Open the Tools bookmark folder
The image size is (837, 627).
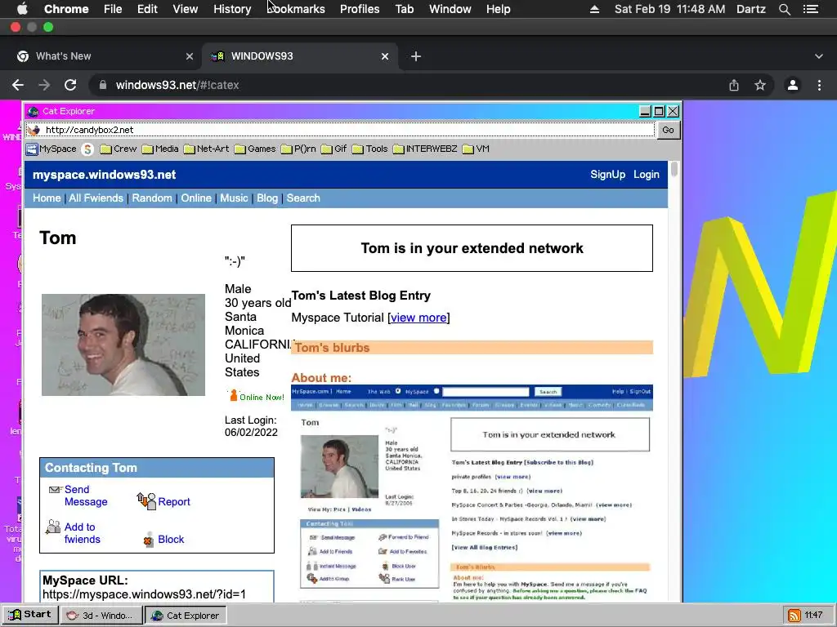pyautogui.click(x=370, y=149)
